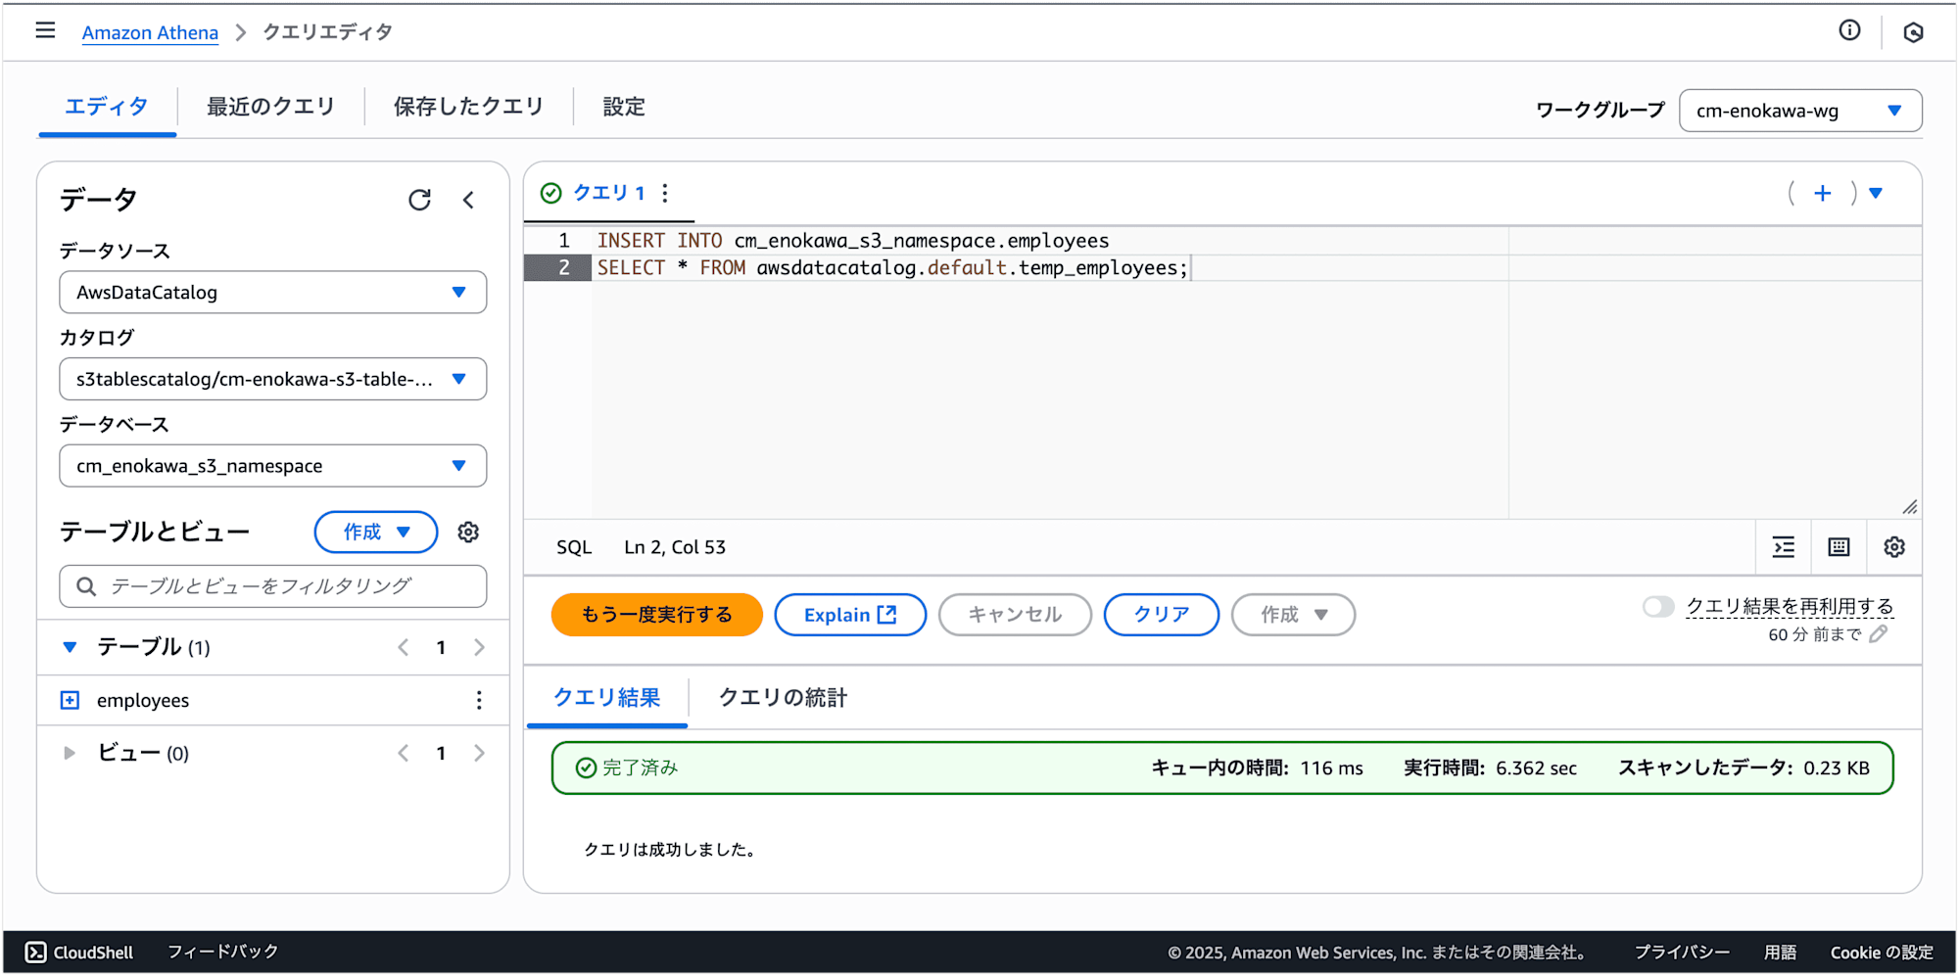
Task: Click the クエリエディタ breadcrumb text
Action: [328, 32]
